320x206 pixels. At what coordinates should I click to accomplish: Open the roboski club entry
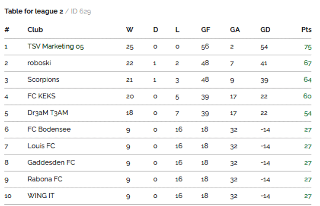click(39, 63)
